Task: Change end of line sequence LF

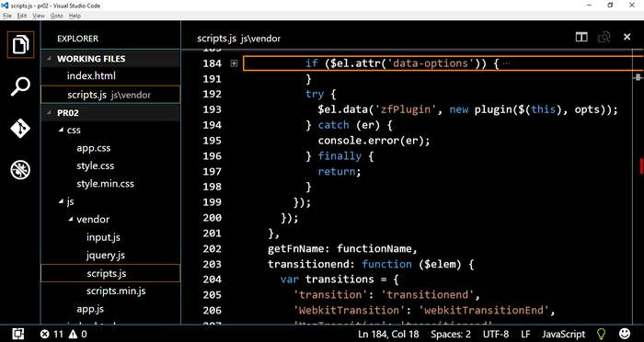Action: (x=525, y=334)
